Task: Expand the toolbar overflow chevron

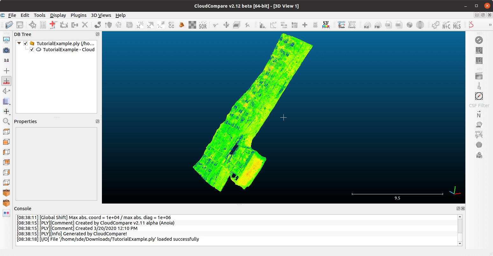Action: click(x=490, y=25)
